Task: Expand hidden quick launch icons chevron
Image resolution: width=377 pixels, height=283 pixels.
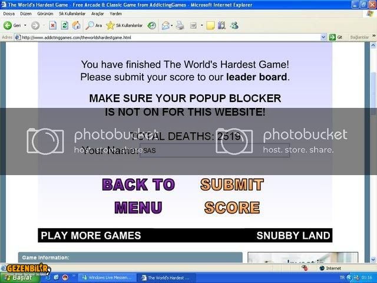Action: (x=74, y=276)
